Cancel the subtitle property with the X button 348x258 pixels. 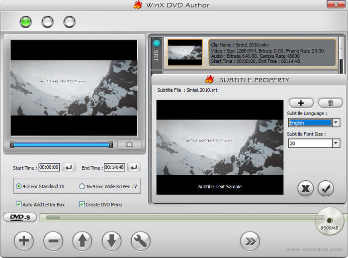[306, 188]
